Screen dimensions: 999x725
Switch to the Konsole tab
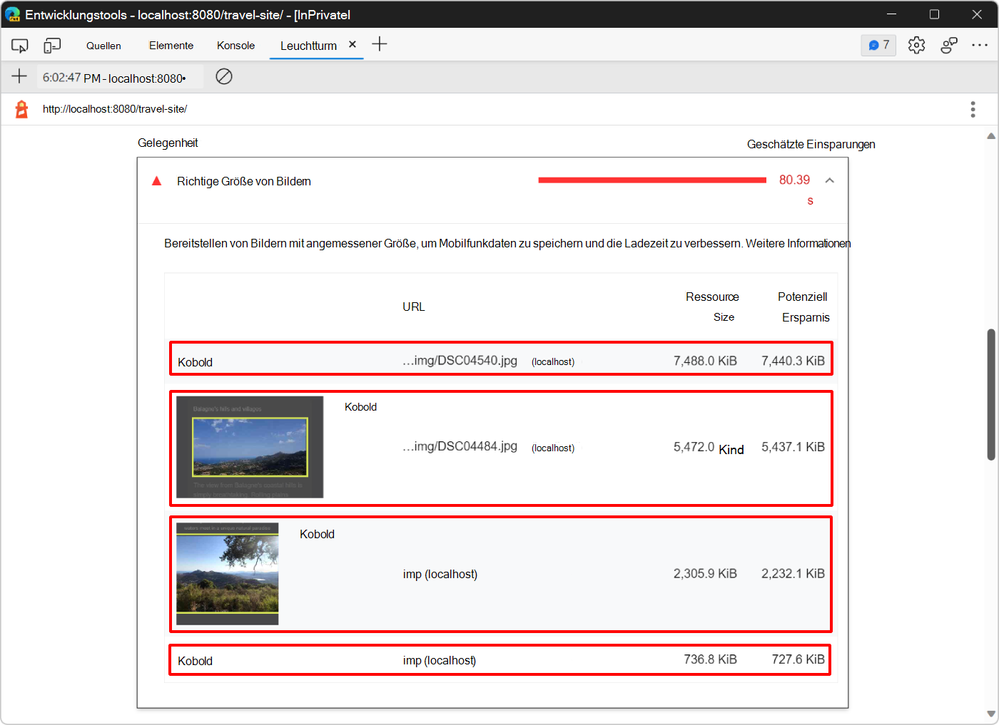point(235,44)
